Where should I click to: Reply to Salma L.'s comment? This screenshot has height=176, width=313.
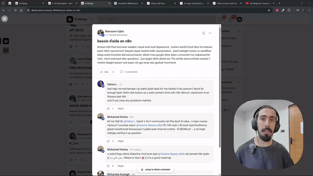[x=120, y=108]
